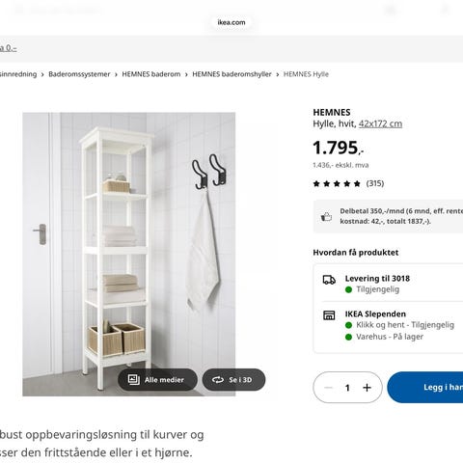Click the ikea.com address bar
This screenshot has width=463, height=463.
[x=231, y=22]
